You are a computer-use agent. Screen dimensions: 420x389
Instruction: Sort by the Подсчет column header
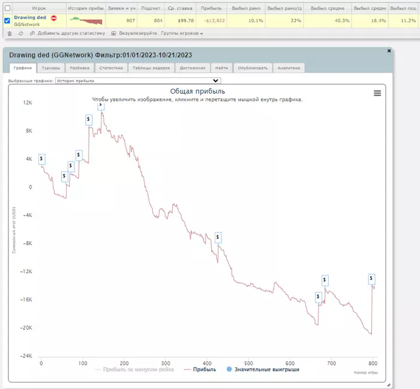tap(151, 8)
